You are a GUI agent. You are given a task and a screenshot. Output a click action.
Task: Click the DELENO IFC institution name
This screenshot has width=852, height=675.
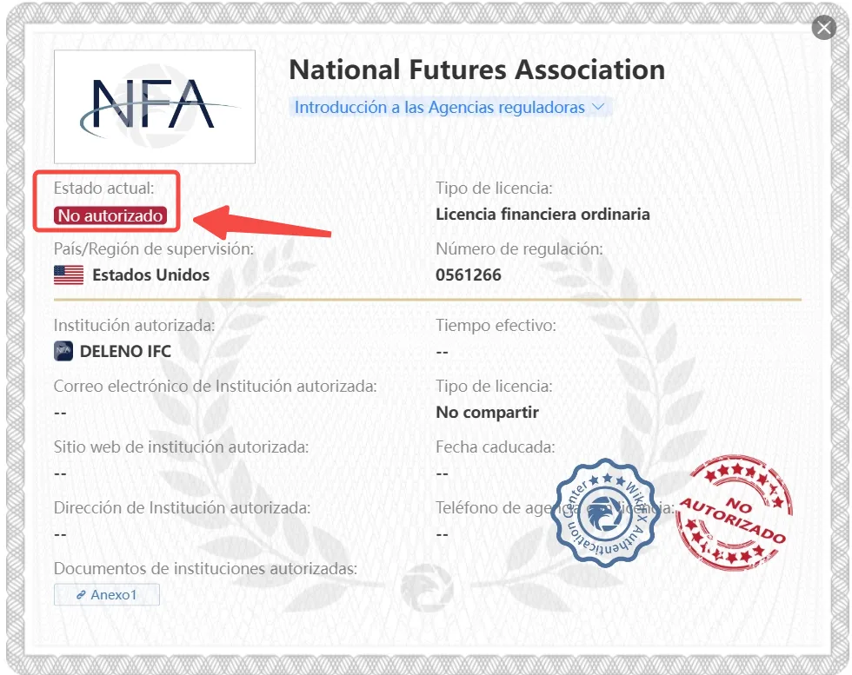click(x=125, y=351)
